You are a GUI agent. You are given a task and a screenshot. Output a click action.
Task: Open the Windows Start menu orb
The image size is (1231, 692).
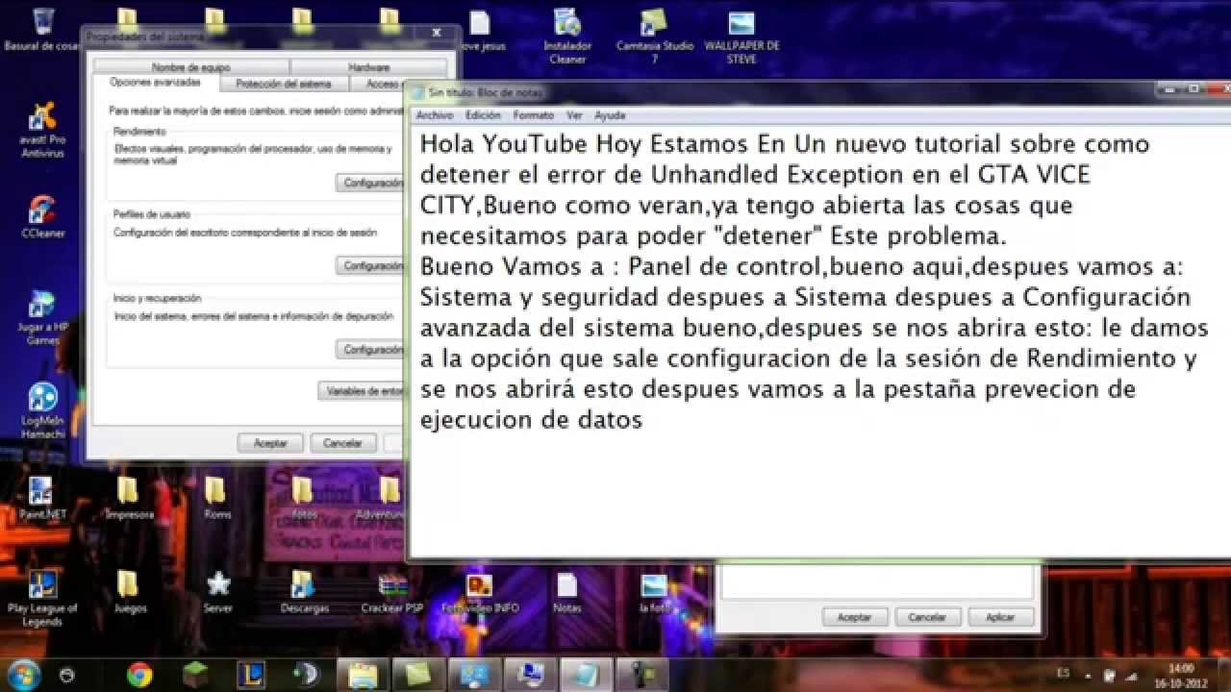click(x=22, y=674)
